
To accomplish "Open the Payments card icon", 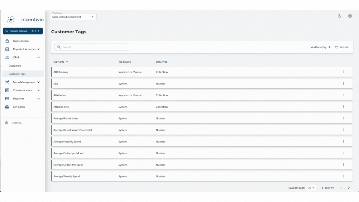I will [7, 99].
